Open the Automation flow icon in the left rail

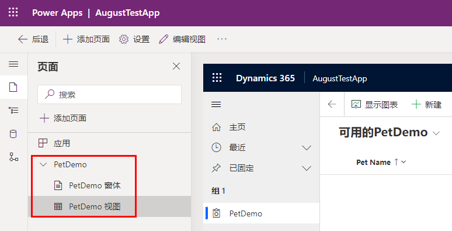click(x=13, y=157)
